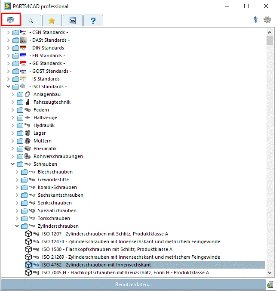Open the catalog browser tab with stacked books icon

point(11,19)
